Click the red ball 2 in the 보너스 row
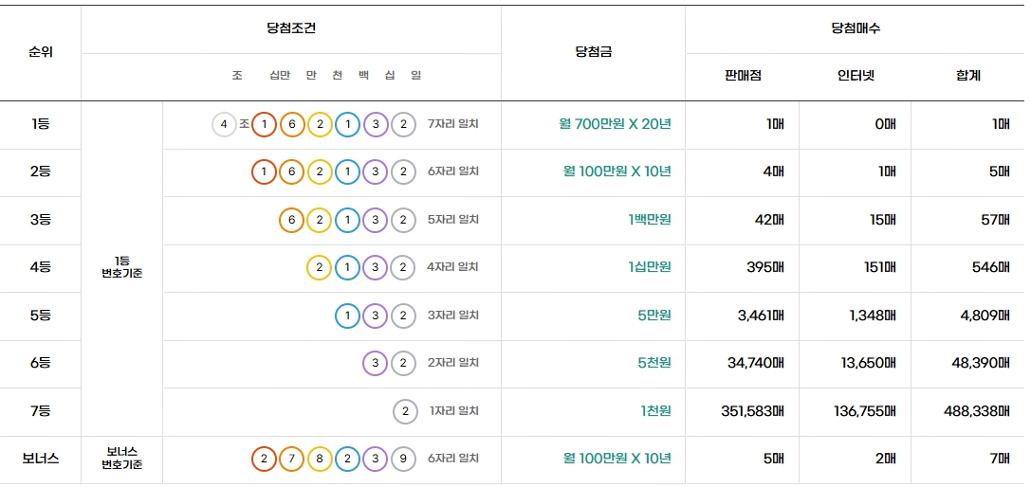The image size is (1031, 487). point(264,459)
